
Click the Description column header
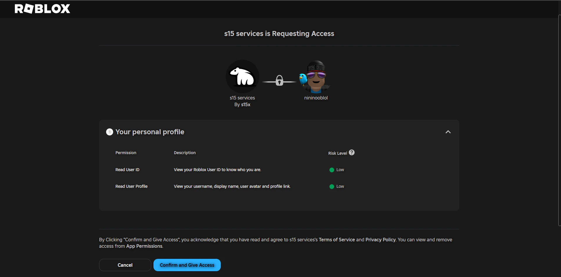click(x=185, y=153)
